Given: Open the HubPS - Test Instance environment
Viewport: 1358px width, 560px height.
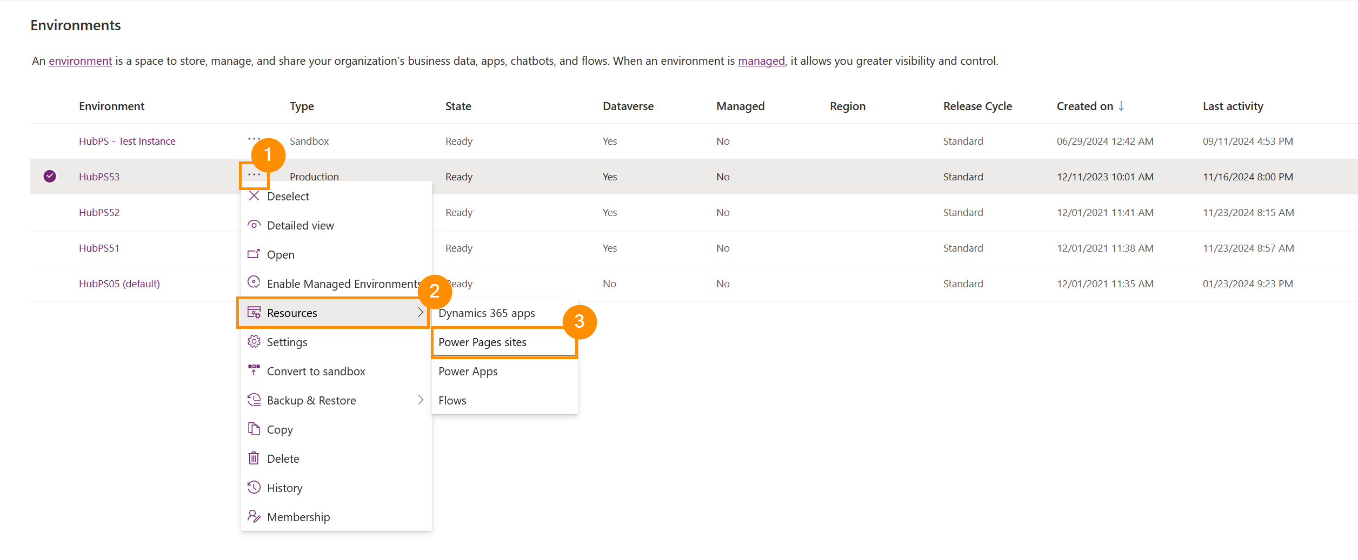Looking at the screenshot, I should click(x=127, y=141).
